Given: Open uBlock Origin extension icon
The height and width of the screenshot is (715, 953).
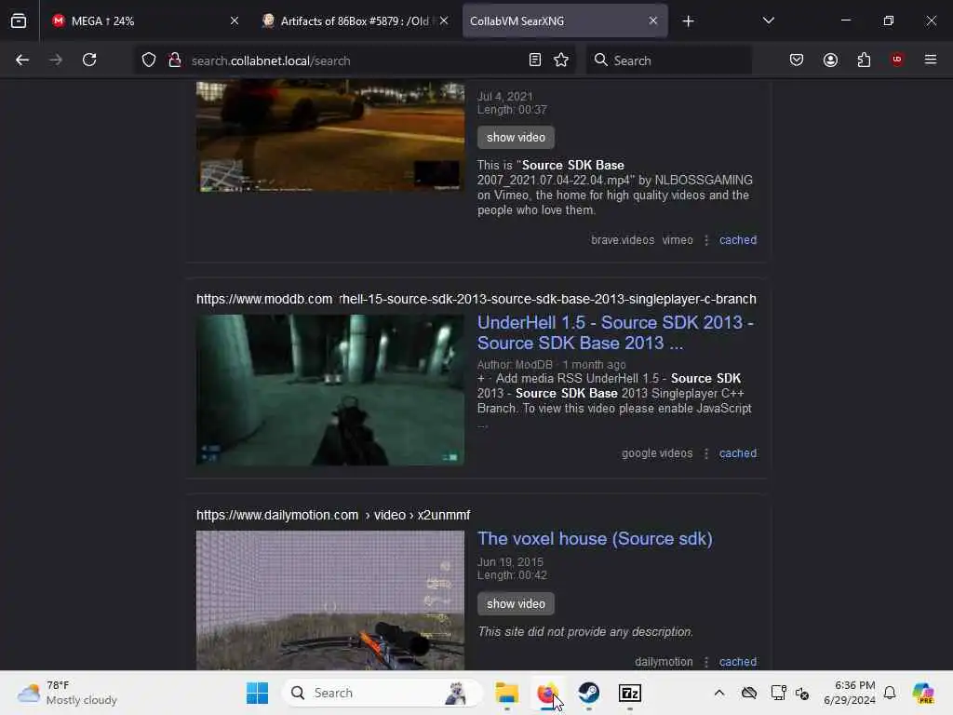Looking at the screenshot, I should pos(897,60).
